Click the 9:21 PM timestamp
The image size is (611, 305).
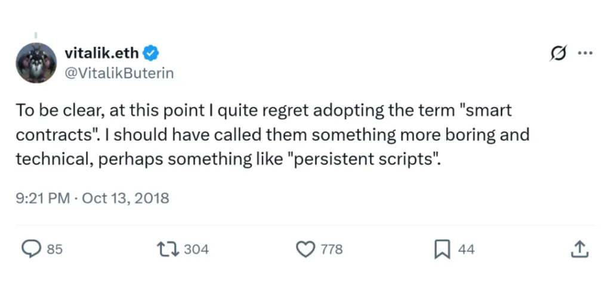point(43,198)
